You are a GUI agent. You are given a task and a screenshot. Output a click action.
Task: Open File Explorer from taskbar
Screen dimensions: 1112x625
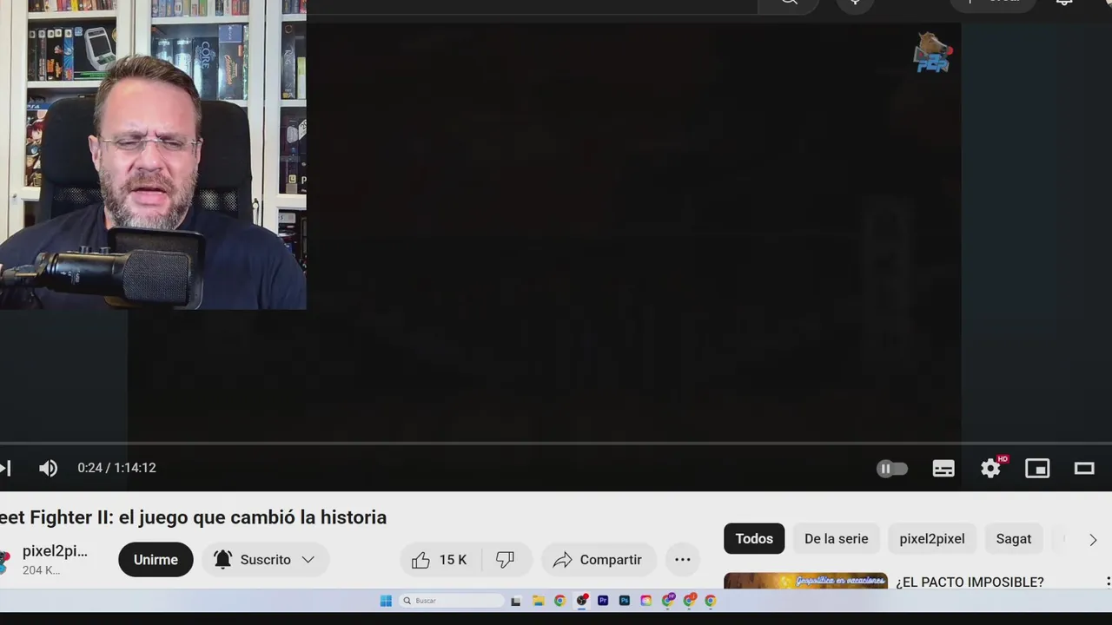point(538,601)
